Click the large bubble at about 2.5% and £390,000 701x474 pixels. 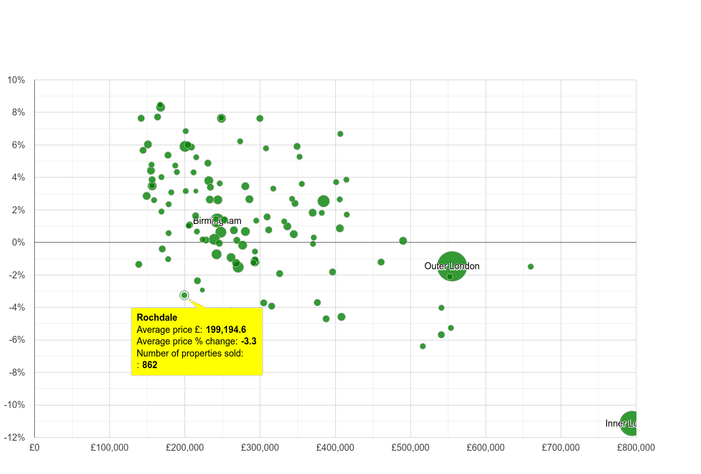coord(324,201)
